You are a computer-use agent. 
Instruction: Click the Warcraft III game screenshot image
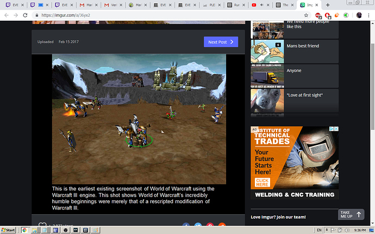click(x=139, y=119)
